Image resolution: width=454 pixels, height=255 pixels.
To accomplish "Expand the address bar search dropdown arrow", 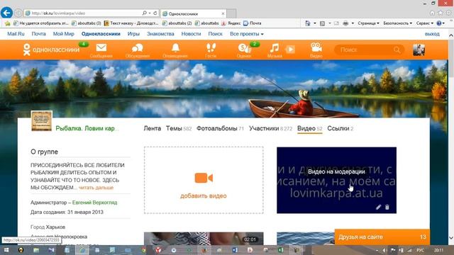I will point(150,13).
